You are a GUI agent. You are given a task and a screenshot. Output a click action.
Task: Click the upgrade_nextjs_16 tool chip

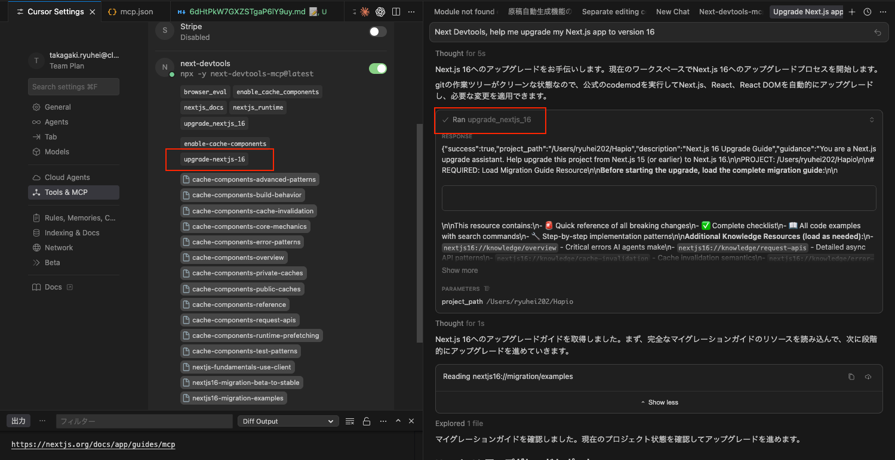pos(214,123)
